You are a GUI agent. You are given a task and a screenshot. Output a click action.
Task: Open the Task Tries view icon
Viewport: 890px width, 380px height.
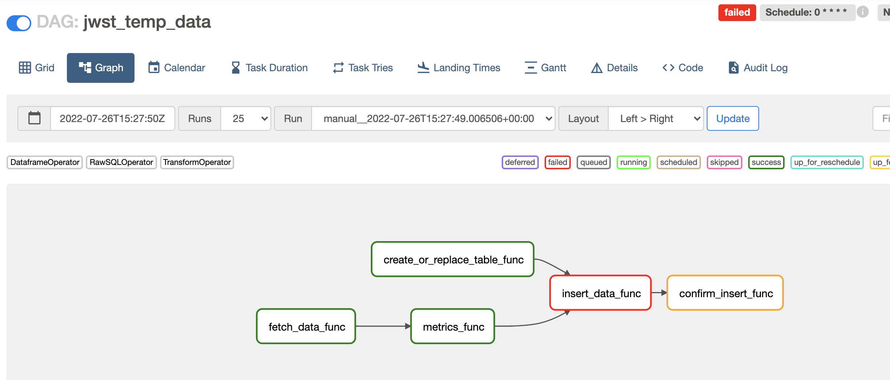(337, 68)
